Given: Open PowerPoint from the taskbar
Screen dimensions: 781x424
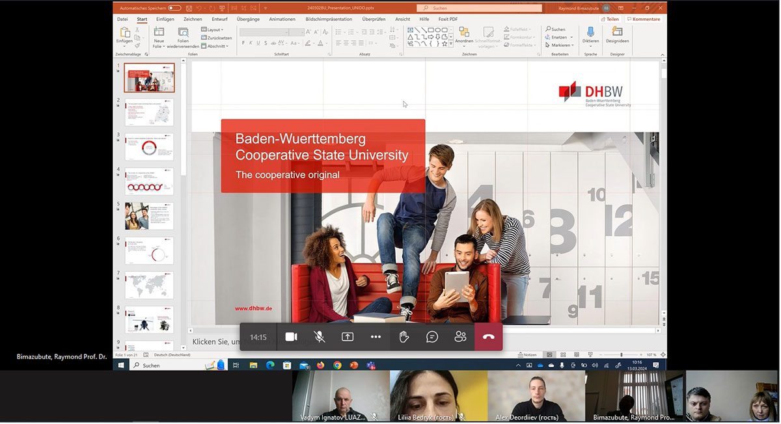Looking at the screenshot, I should [354, 365].
